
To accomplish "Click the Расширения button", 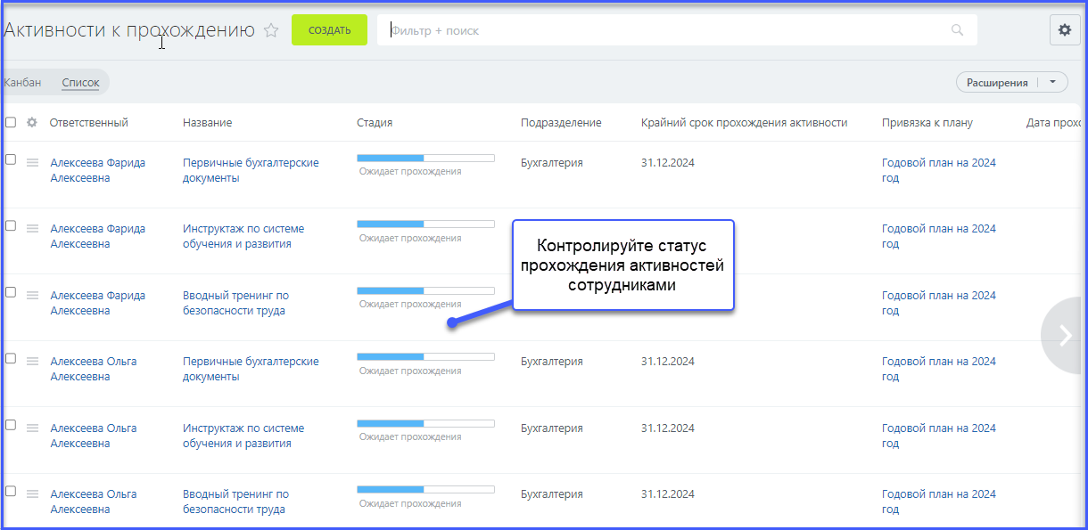I will click(996, 83).
